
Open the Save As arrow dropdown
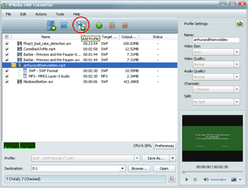(x=173, y=158)
